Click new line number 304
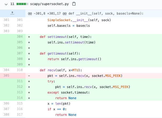162x118 pixels. pos(20,37)
